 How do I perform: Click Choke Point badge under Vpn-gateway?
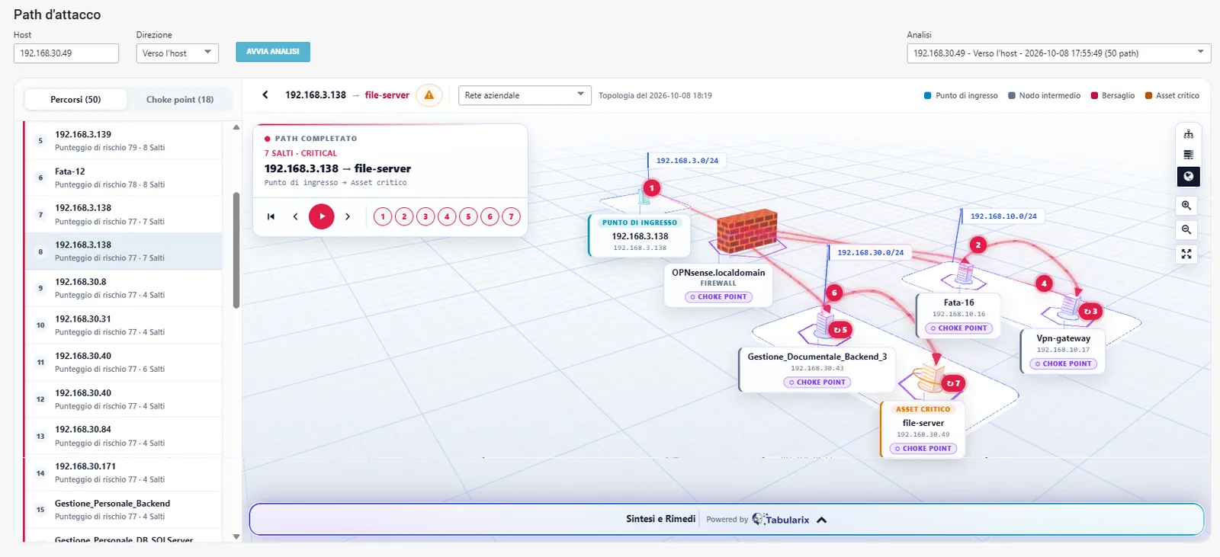click(1063, 364)
